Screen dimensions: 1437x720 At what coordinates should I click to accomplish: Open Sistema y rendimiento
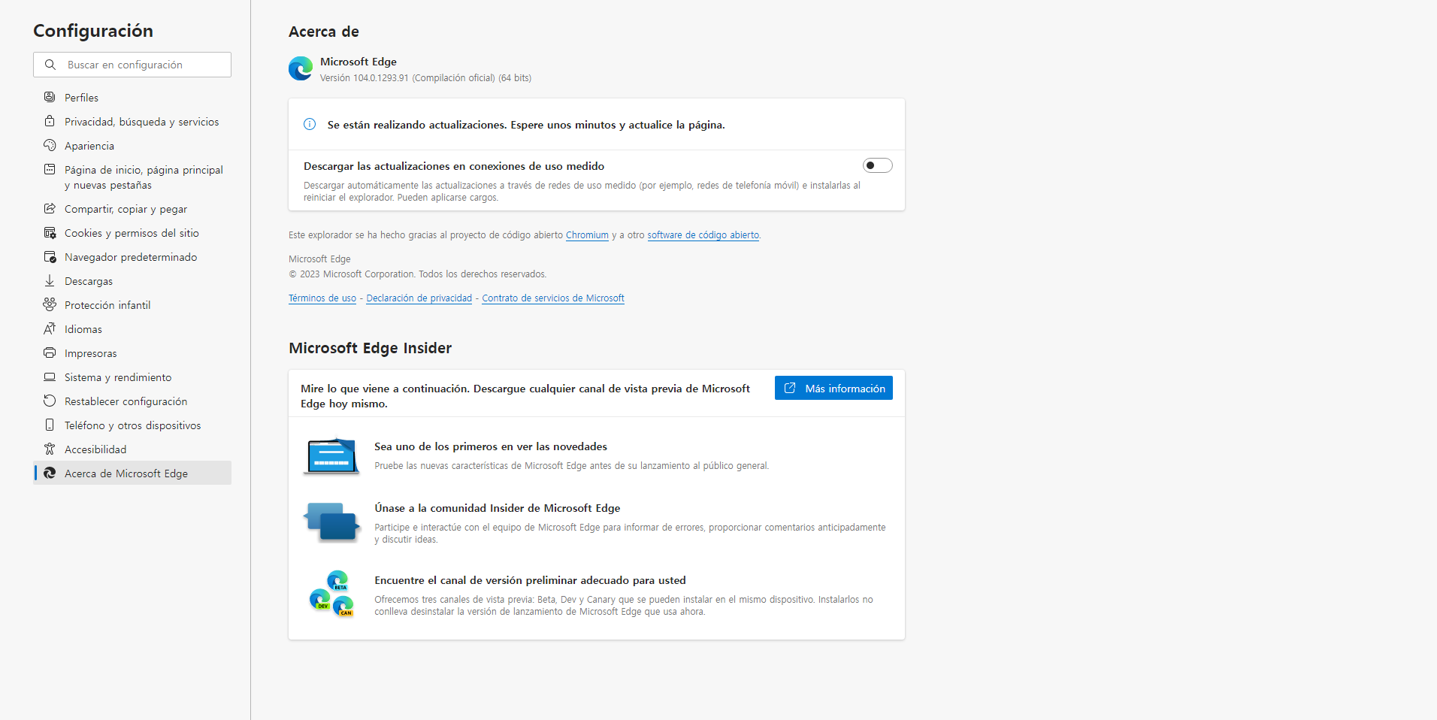point(132,377)
